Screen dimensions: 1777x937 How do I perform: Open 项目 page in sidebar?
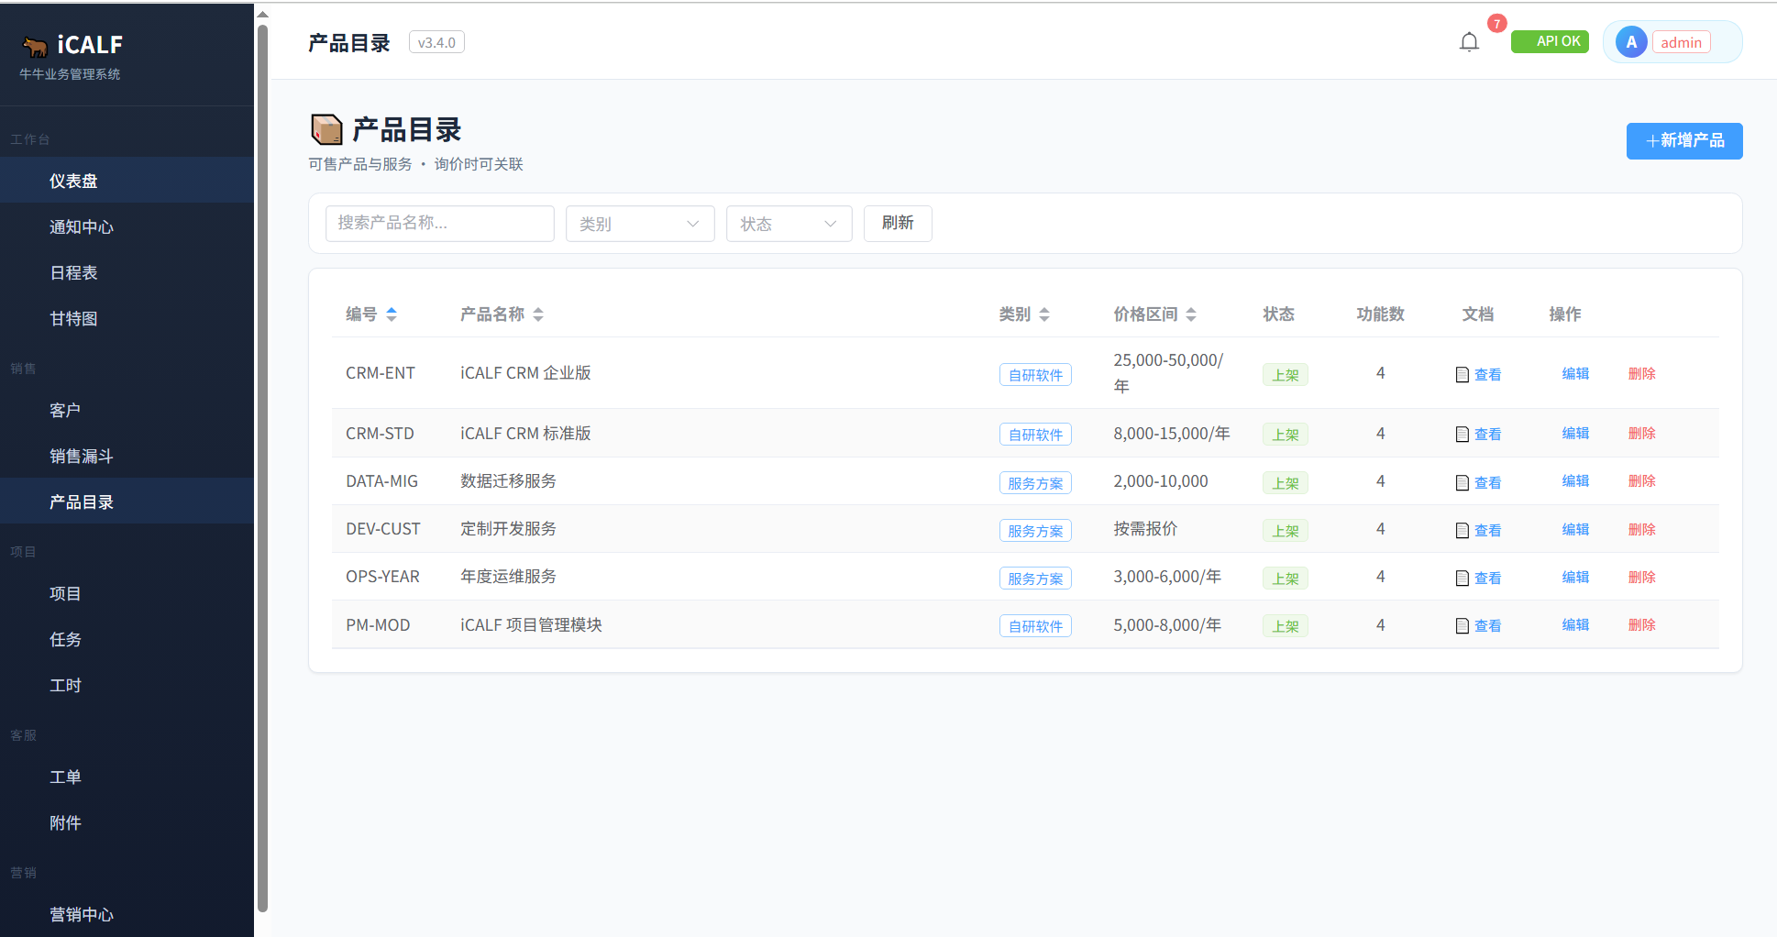[127, 593]
